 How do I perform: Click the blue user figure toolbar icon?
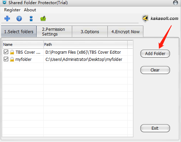[x=31, y=18]
